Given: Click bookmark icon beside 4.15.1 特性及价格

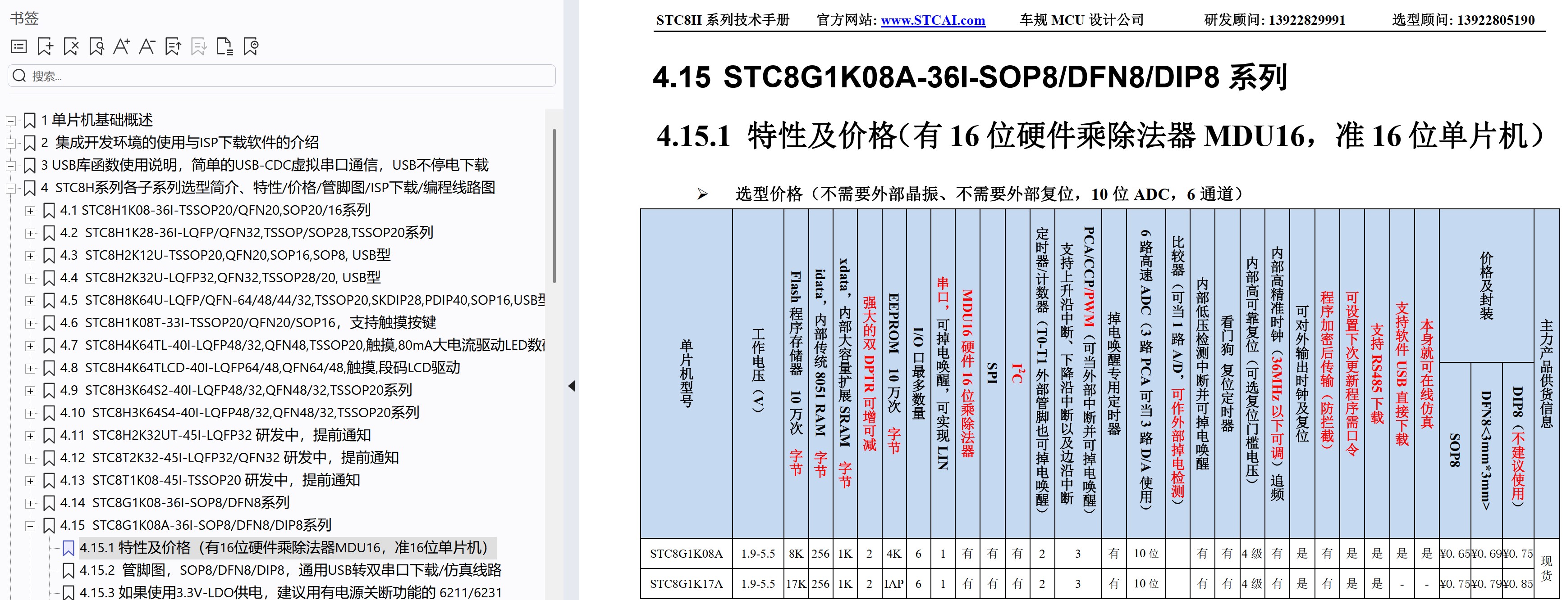Looking at the screenshot, I should coord(69,549).
